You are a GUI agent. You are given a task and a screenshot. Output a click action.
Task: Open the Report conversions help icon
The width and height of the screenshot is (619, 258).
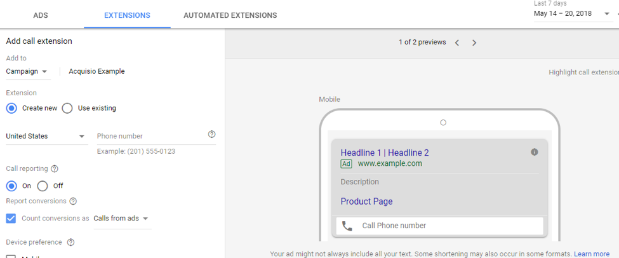73,201
